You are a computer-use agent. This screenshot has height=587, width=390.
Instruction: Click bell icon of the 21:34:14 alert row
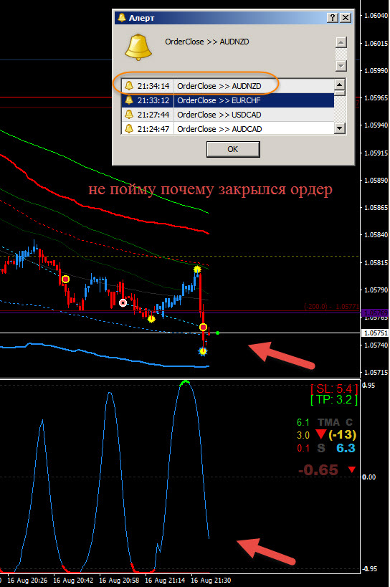pyautogui.click(x=129, y=86)
